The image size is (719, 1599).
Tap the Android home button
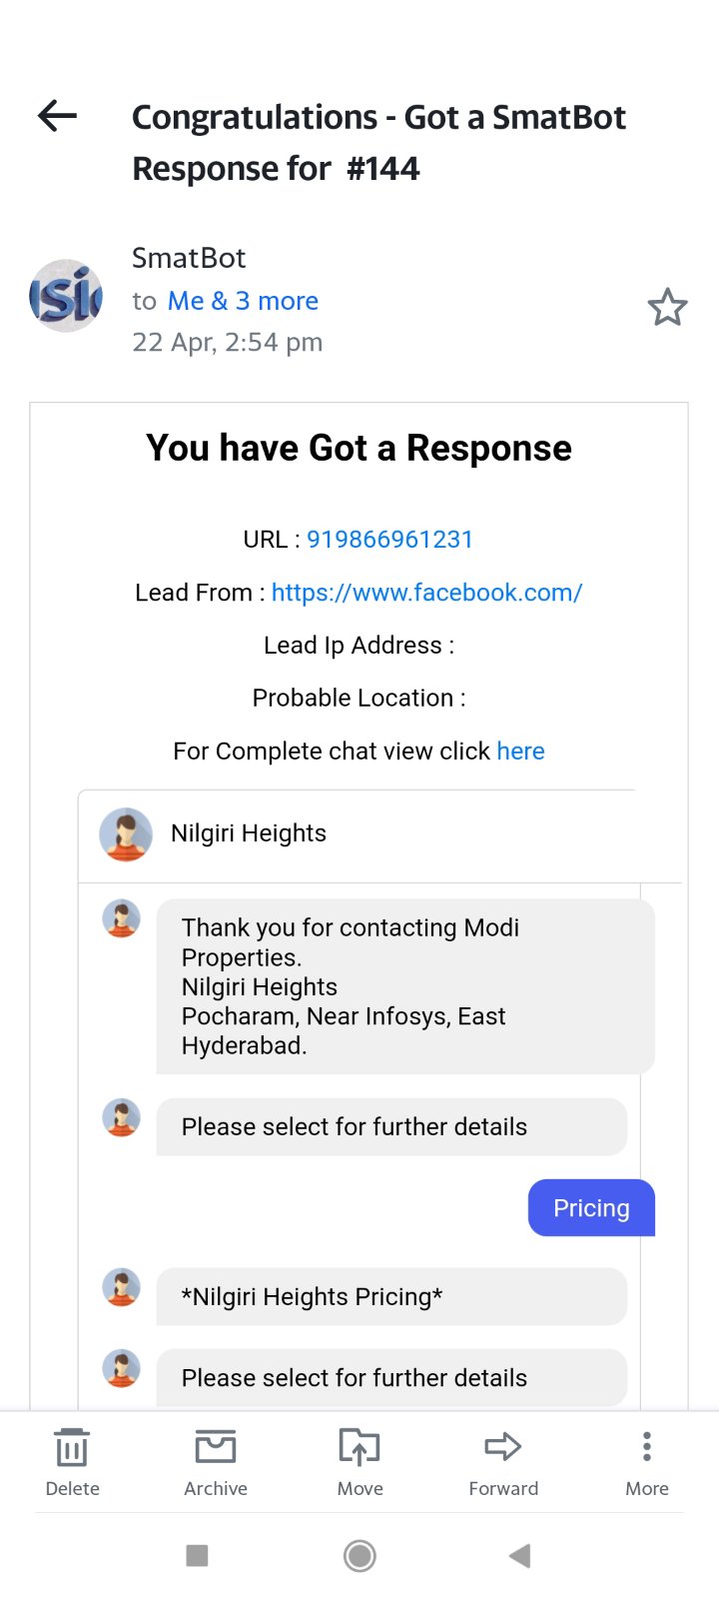pos(359,1556)
